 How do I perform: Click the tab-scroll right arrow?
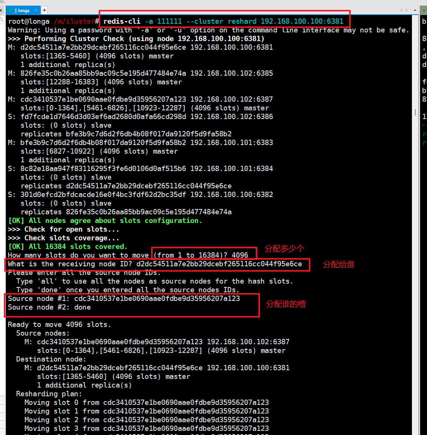click(407, 10)
